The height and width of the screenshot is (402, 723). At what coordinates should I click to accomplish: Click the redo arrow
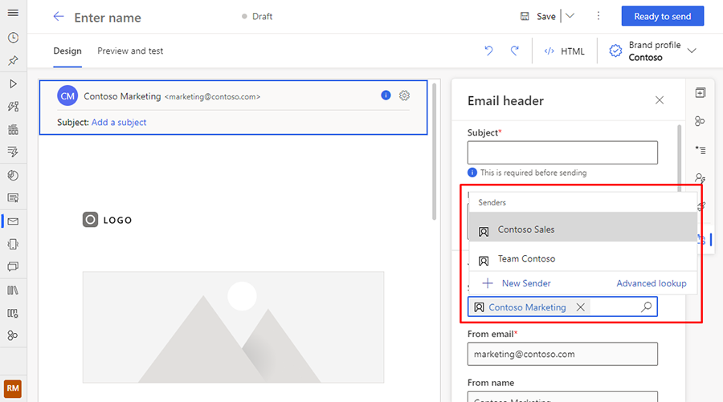(x=515, y=51)
